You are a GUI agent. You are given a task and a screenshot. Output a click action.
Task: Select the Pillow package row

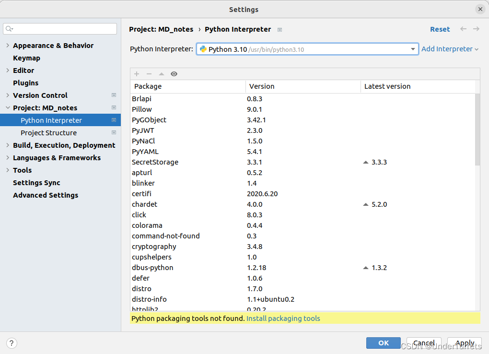303,109
